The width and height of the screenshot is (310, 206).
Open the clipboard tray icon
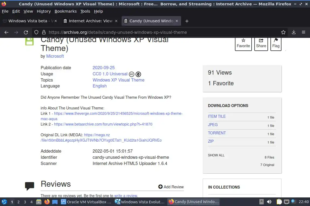click(279, 202)
